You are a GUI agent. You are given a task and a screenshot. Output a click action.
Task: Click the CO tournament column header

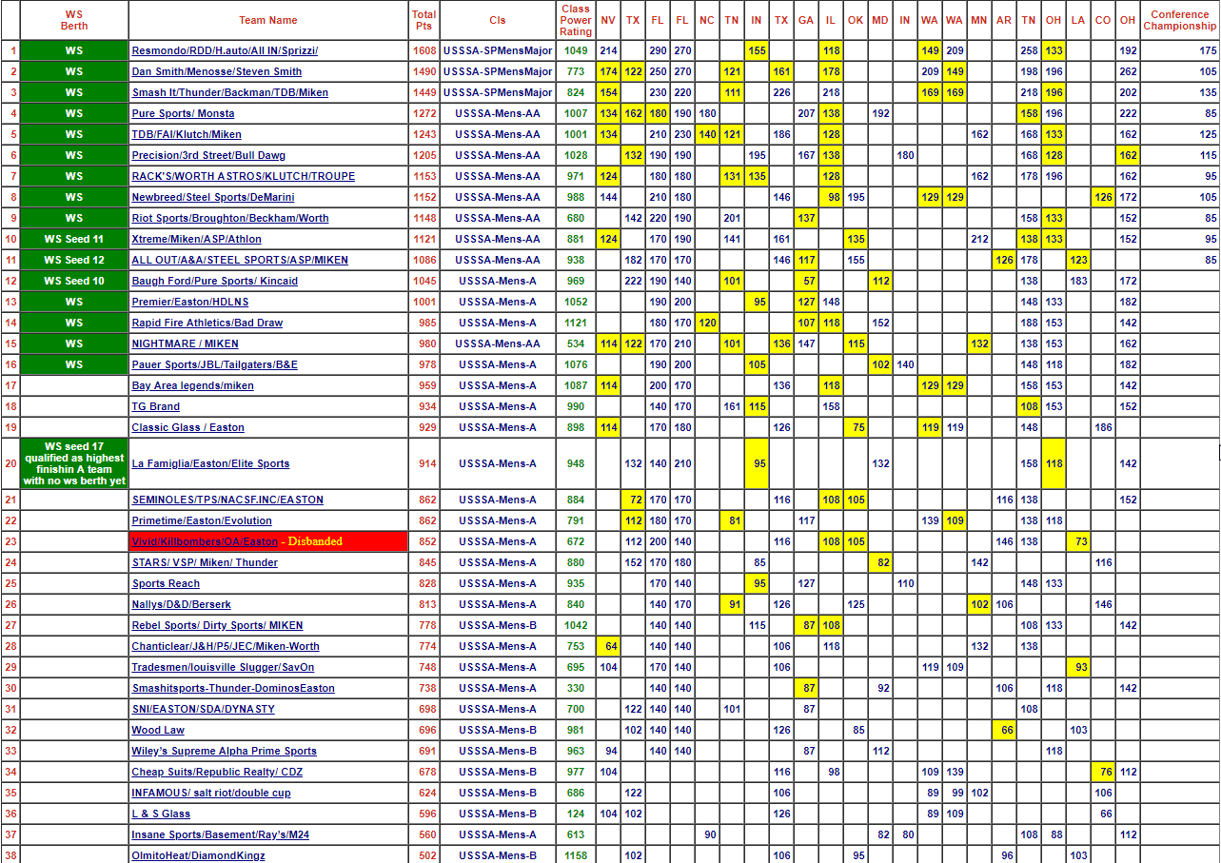(1103, 20)
